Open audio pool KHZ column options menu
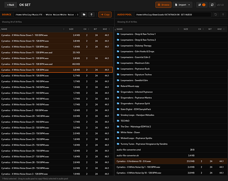The height and width of the screenshot is (181, 228). (x=224, y=29)
